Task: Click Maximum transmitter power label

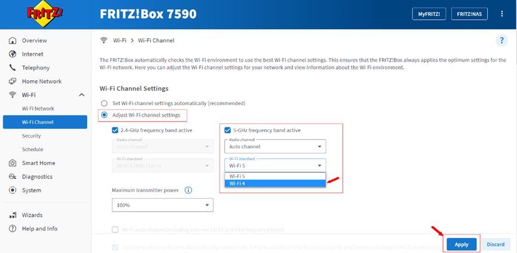Action: (145, 190)
